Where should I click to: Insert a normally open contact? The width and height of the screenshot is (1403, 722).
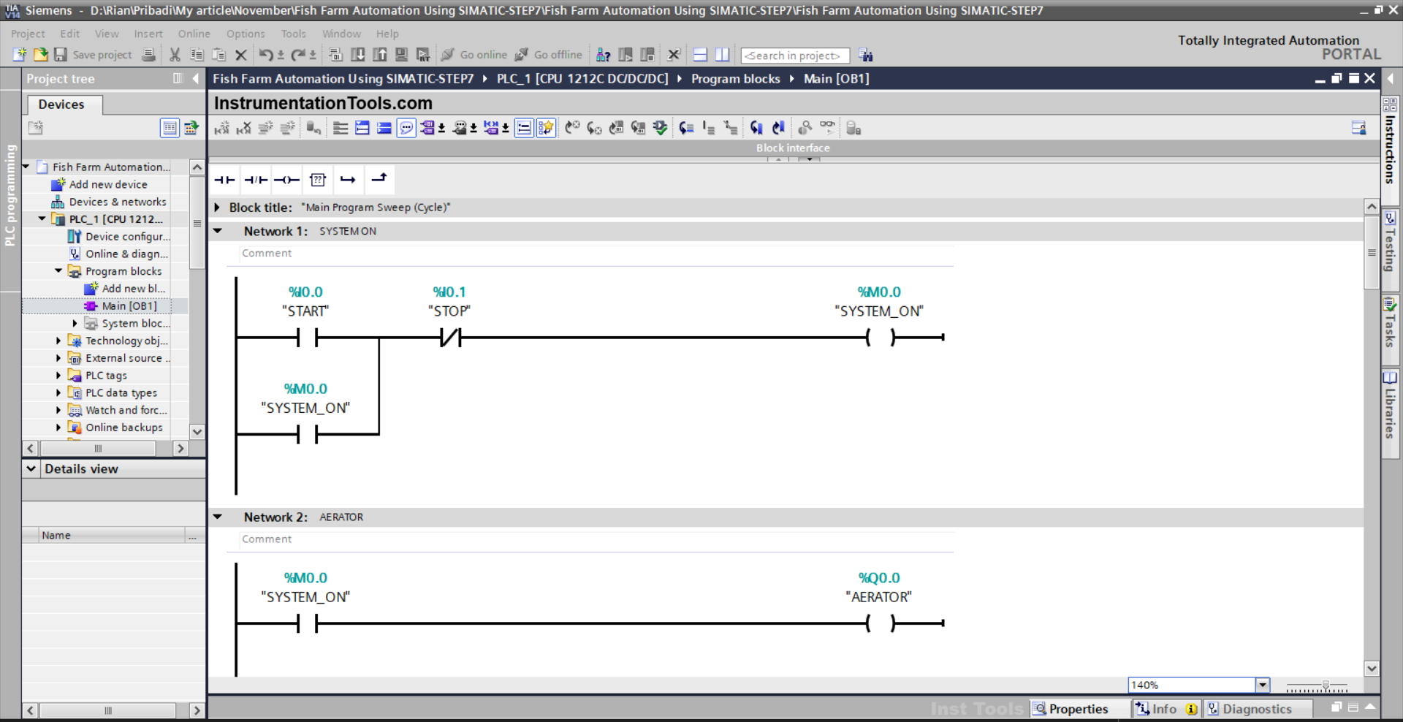tap(224, 180)
